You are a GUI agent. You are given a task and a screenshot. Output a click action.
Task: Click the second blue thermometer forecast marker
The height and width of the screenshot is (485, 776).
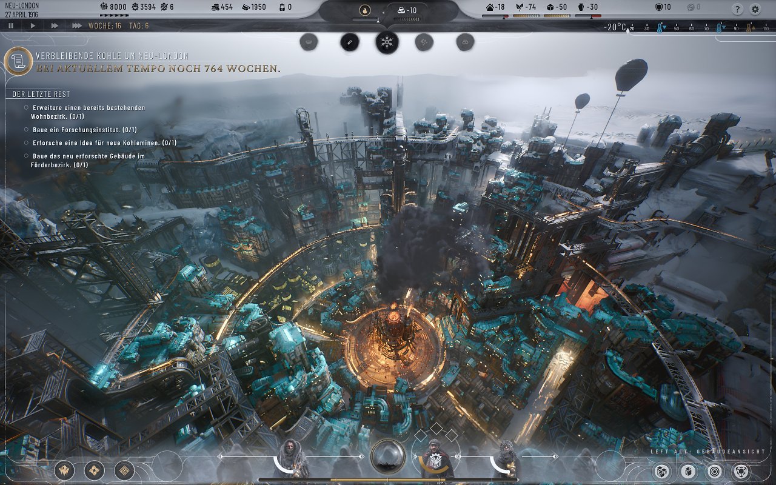pos(720,28)
